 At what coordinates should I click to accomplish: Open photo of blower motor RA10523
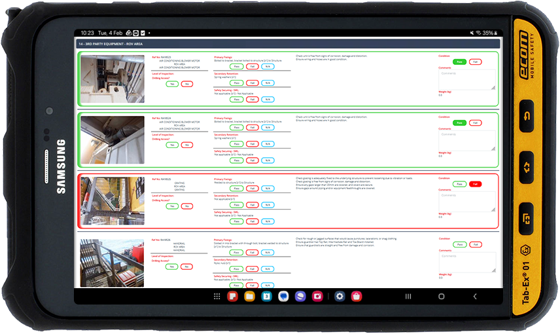pyautogui.click(x=113, y=79)
